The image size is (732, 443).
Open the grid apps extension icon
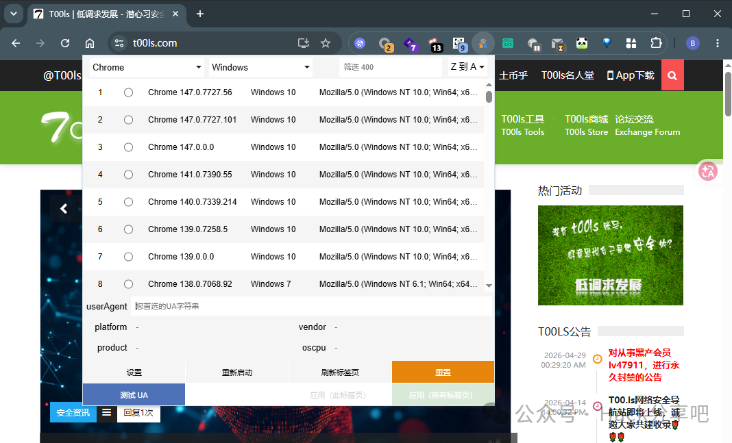click(x=631, y=43)
